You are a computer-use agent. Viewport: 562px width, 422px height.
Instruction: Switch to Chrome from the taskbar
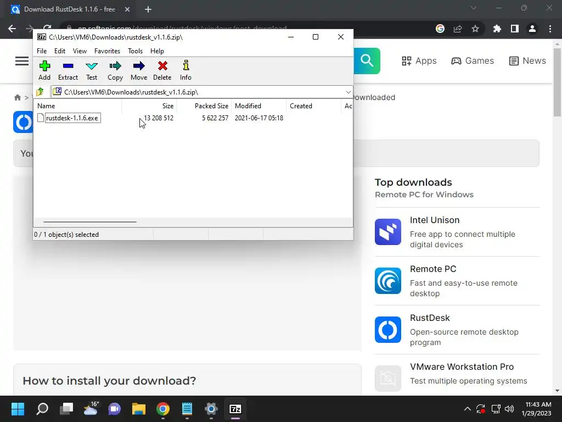(162, 409)
